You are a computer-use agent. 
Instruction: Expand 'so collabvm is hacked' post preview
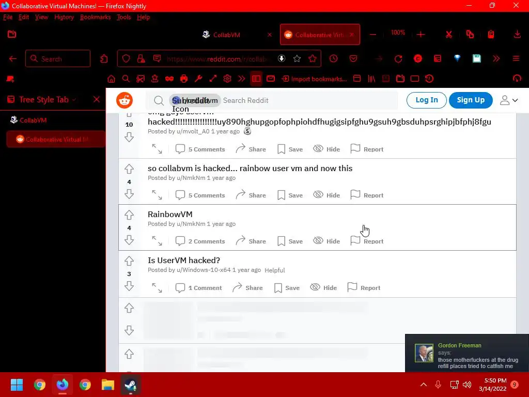[x=157, y=195]
